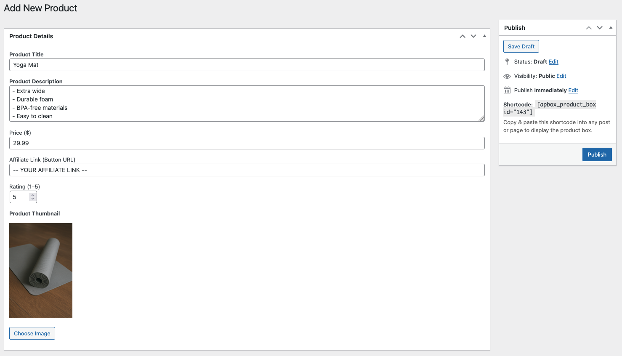Click the visibility eye icon
The width and height of the screenshot is (622, 356).
point(507,76)
